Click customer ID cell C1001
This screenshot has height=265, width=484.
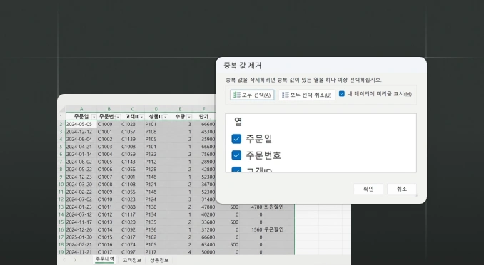click(132, 177)
